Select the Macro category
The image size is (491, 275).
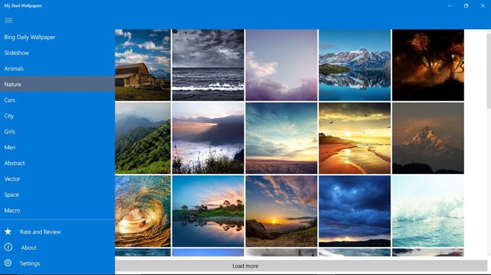coord(57,210)
